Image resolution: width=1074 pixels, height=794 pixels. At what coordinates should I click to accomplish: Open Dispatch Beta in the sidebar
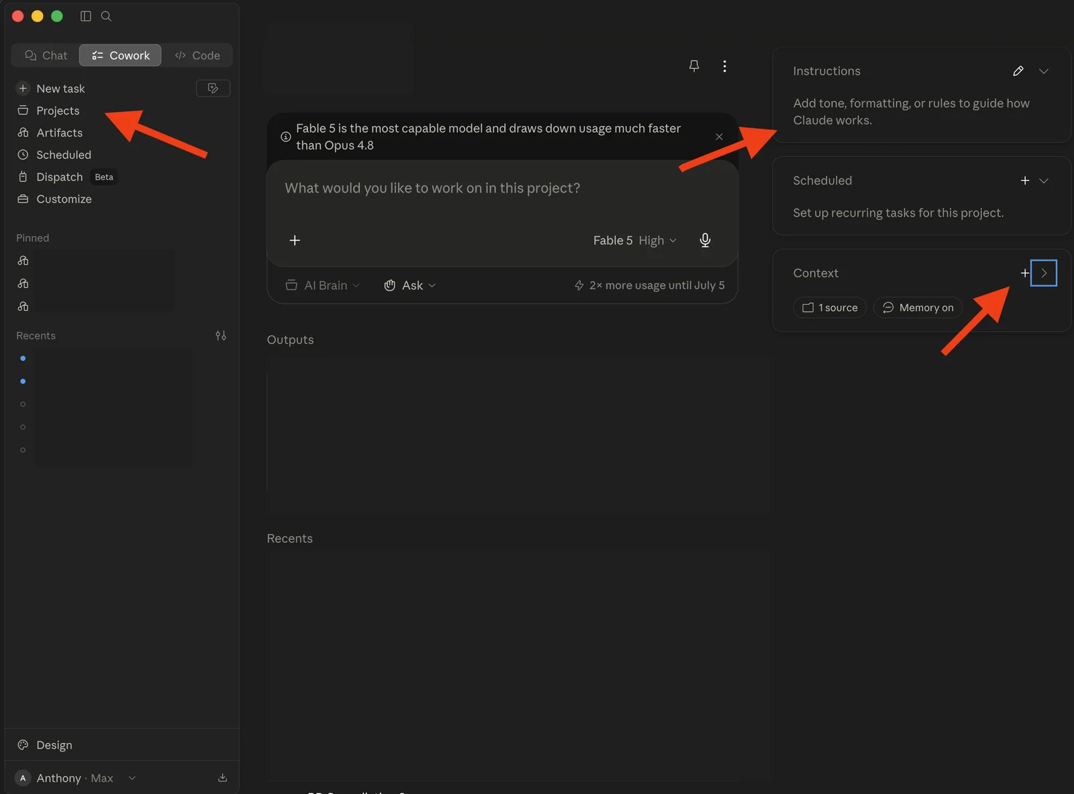pyautogui.click(x=67, y=177)
